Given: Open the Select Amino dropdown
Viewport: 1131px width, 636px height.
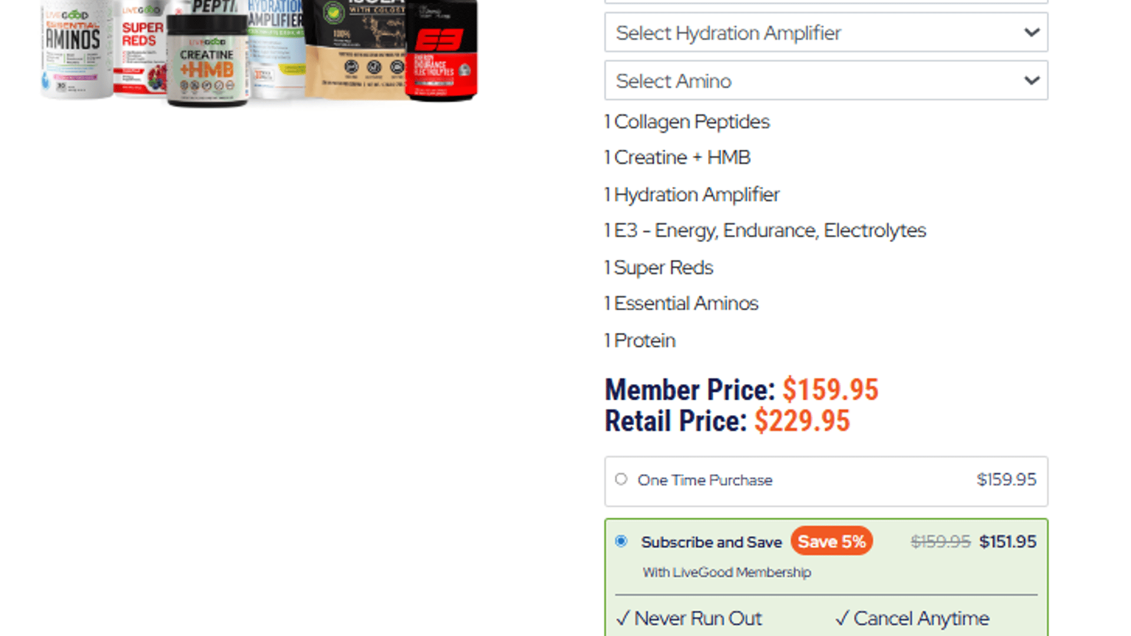Looking at the screenshot, I should 826,81.
